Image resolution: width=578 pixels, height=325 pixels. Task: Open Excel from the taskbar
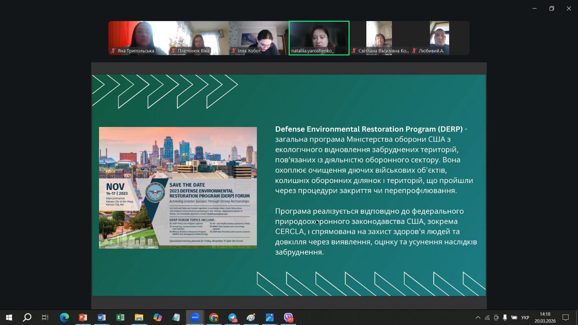coord(120,317)
